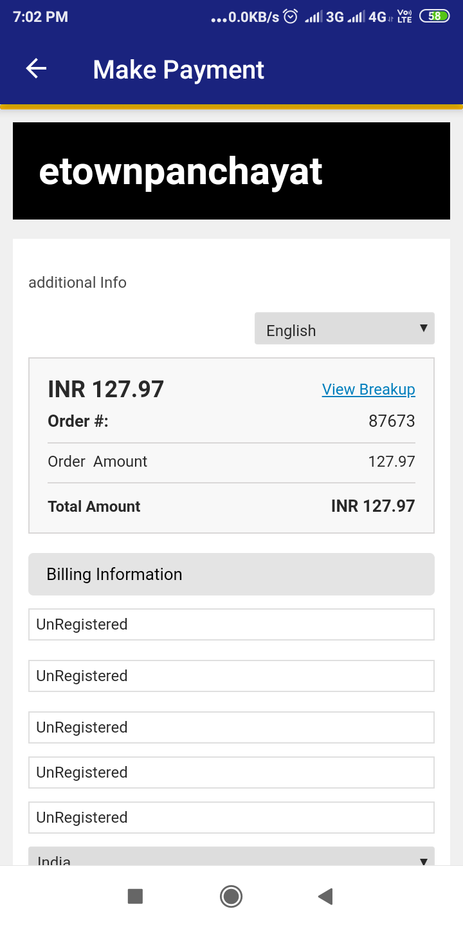This screenshot has height=927, width=463.
Task: Select the fifth UnRegistered billing field
Action: (x=232, y=818)
